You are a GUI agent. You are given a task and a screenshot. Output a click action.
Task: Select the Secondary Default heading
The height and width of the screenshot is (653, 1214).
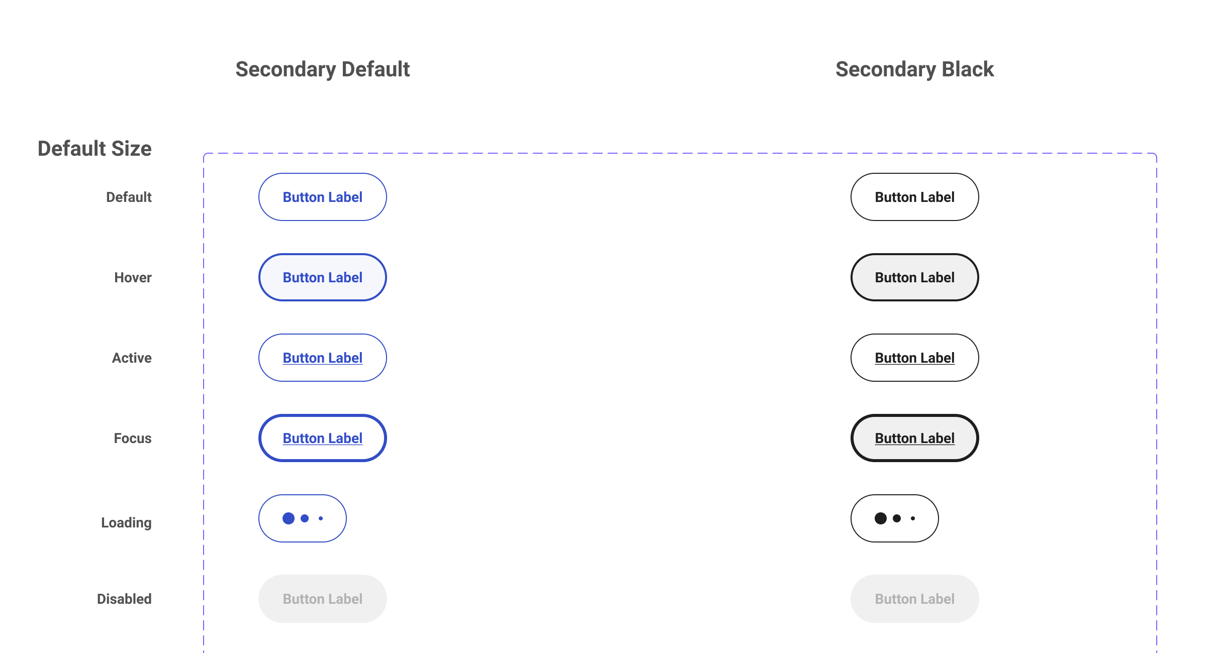click(322, 69)
